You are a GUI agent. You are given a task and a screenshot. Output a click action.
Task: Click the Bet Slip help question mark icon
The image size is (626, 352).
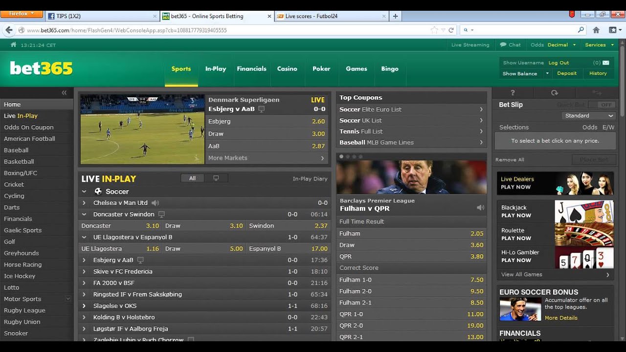(x=513, y=92)
